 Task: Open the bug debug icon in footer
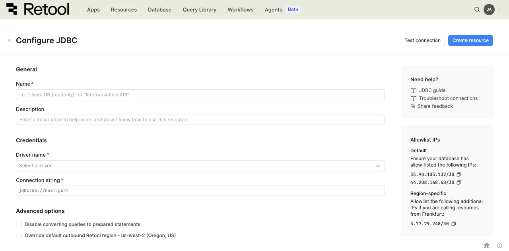(487, 245)
